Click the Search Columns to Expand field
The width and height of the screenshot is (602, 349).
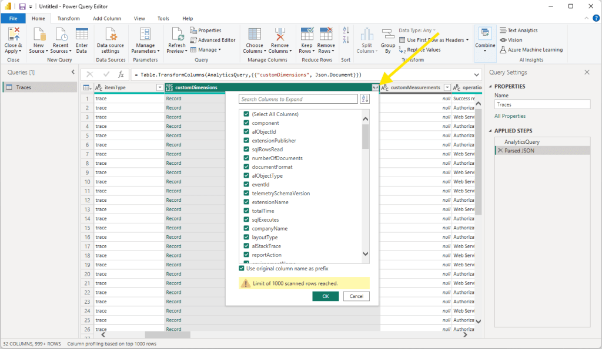[x=298, y=99]
